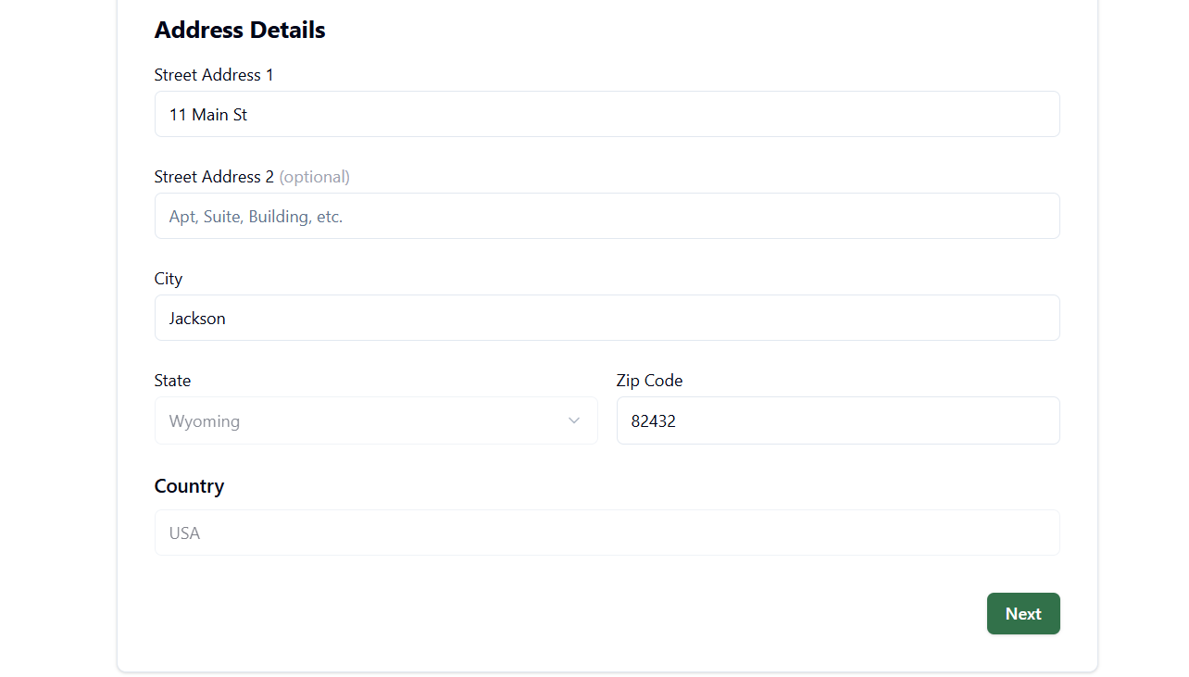Focus the Street Address 1 input field
The height and width of the screenshot is (677, 1189).
coord(607,114)
